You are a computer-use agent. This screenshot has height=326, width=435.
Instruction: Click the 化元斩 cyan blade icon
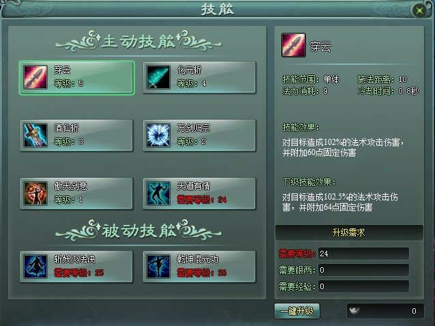coord(158,77)
